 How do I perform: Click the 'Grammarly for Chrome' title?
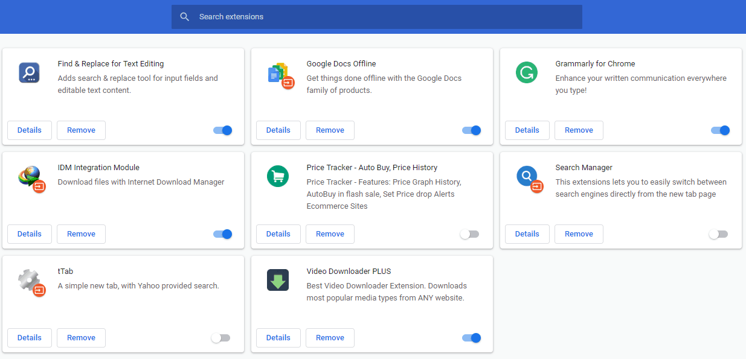[x=595, y=64]
